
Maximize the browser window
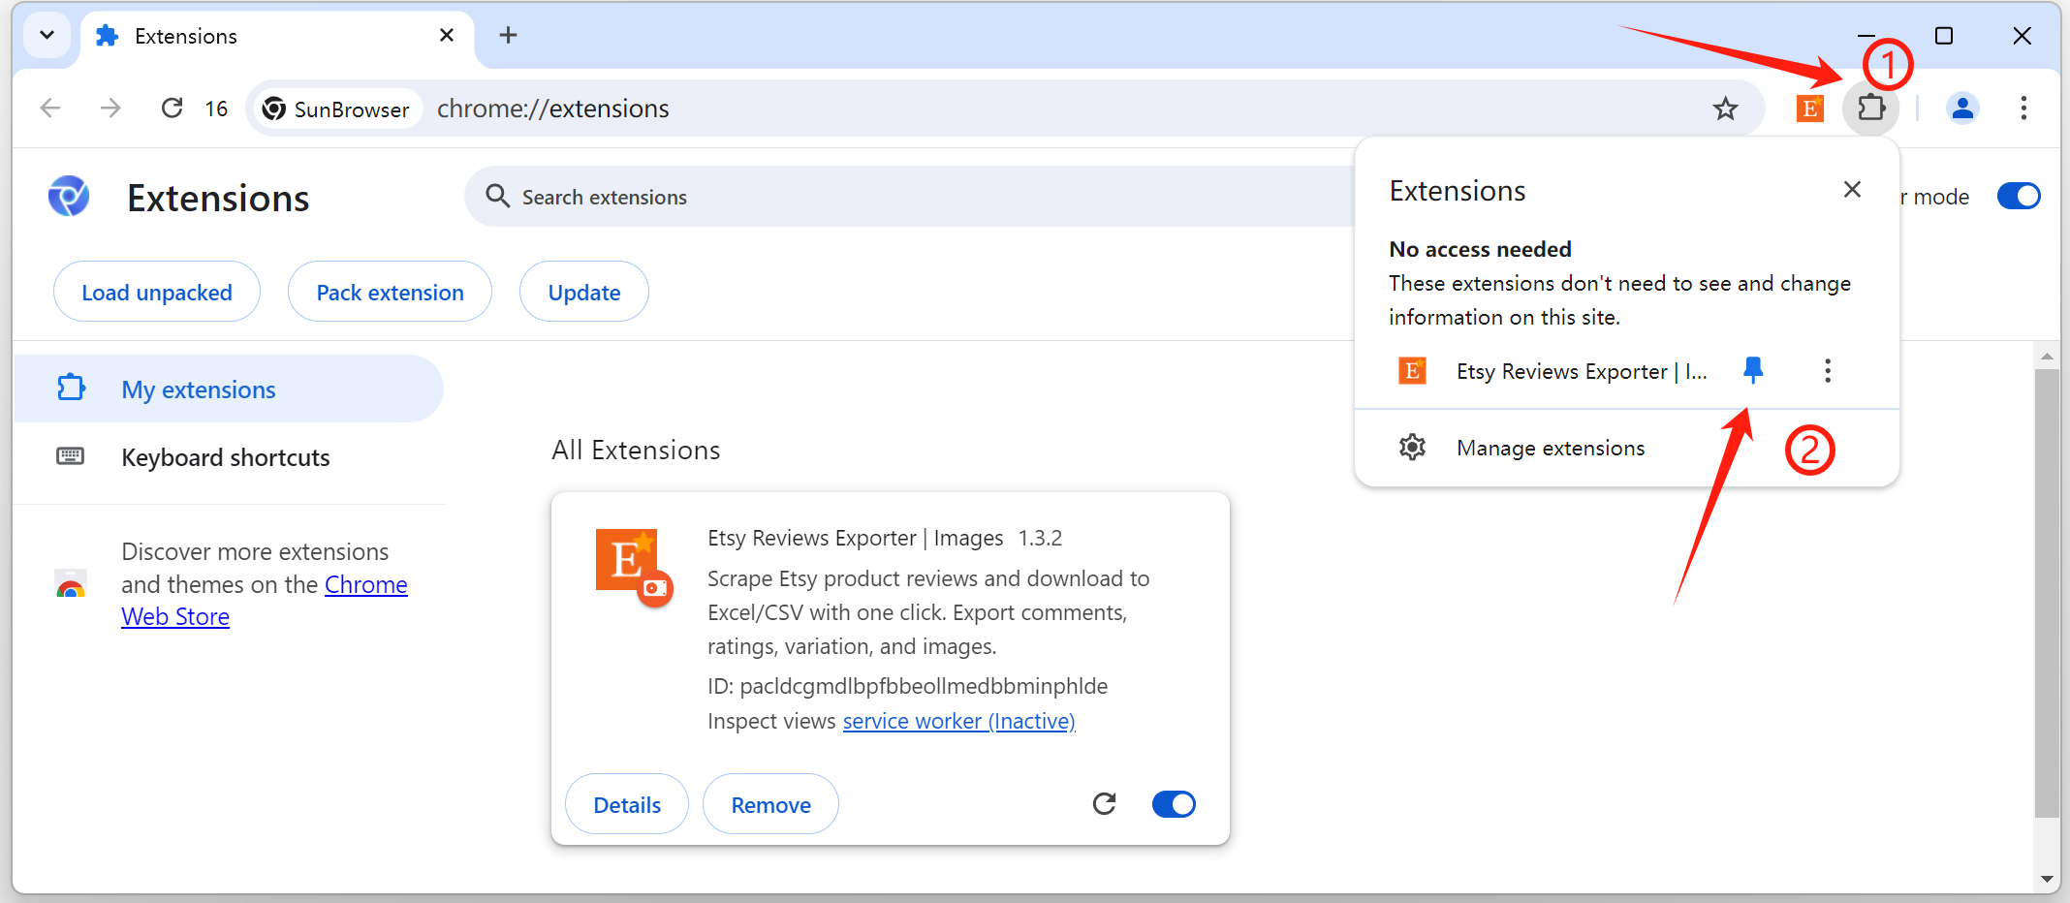click(1943, 36)
